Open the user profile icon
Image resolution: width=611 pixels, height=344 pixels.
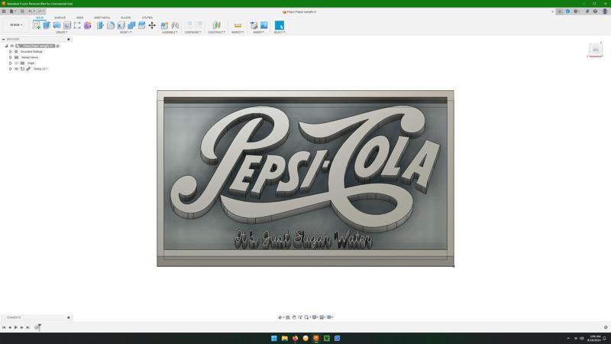(605, 11)
